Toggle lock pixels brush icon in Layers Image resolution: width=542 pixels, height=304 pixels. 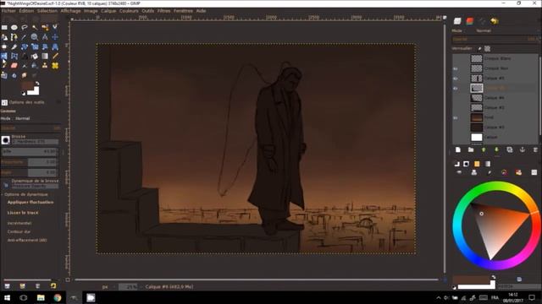pos(479,49)
